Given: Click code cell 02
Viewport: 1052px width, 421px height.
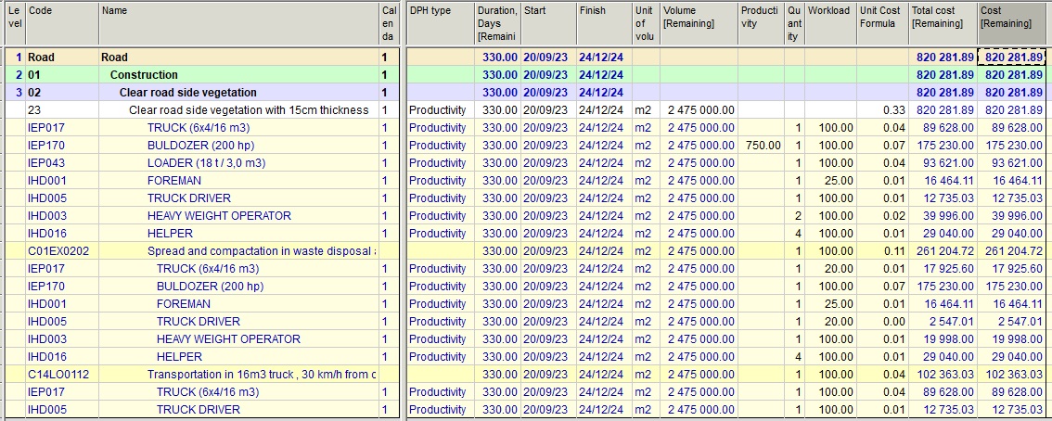Looking at the screenshot, I should [x=62, y=93].
